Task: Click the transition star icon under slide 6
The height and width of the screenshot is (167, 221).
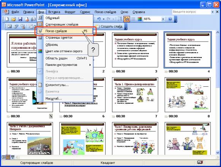Action: [x=61, y=117]
